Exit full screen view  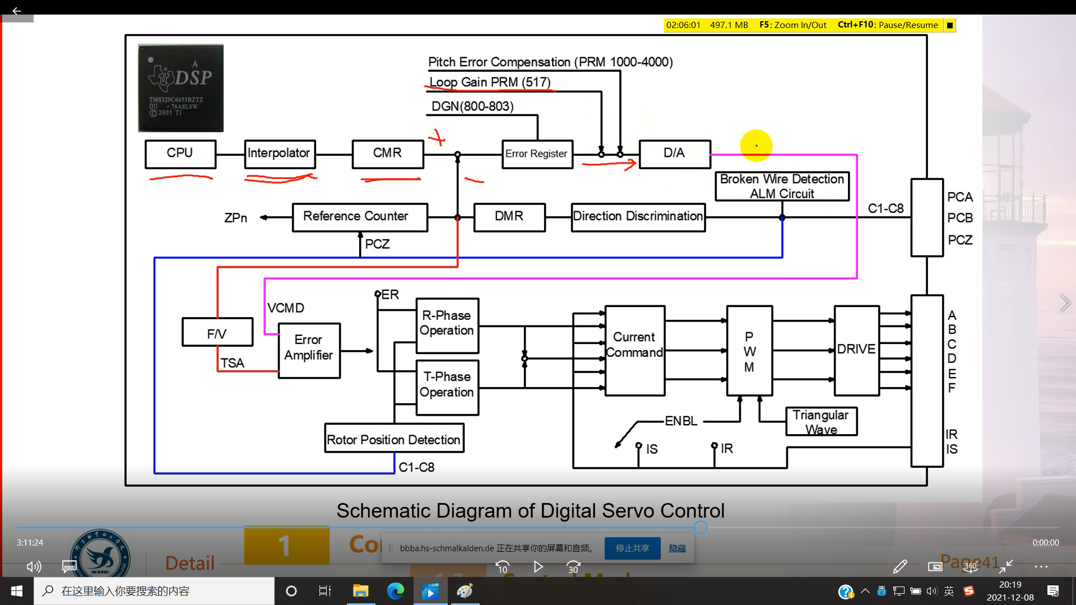1006,566
